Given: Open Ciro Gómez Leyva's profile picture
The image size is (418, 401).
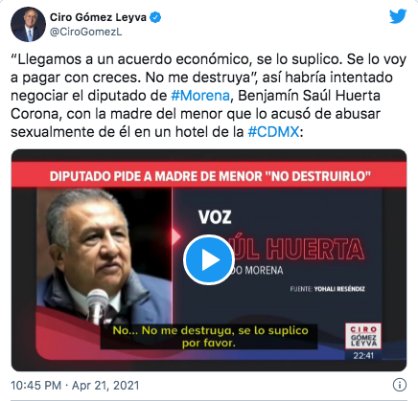Looking at the screenshot, I should [x=28, y=24].
